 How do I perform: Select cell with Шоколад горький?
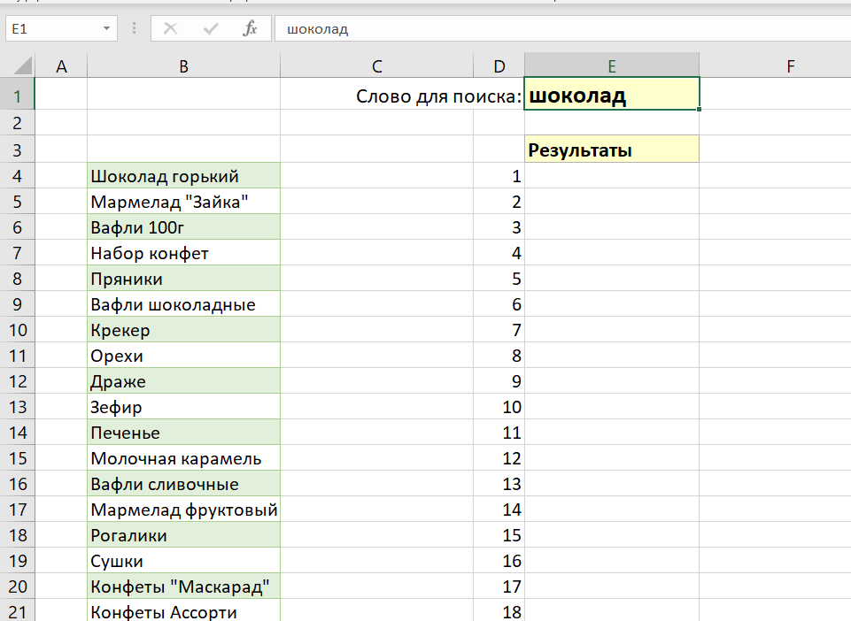point(183,176)
